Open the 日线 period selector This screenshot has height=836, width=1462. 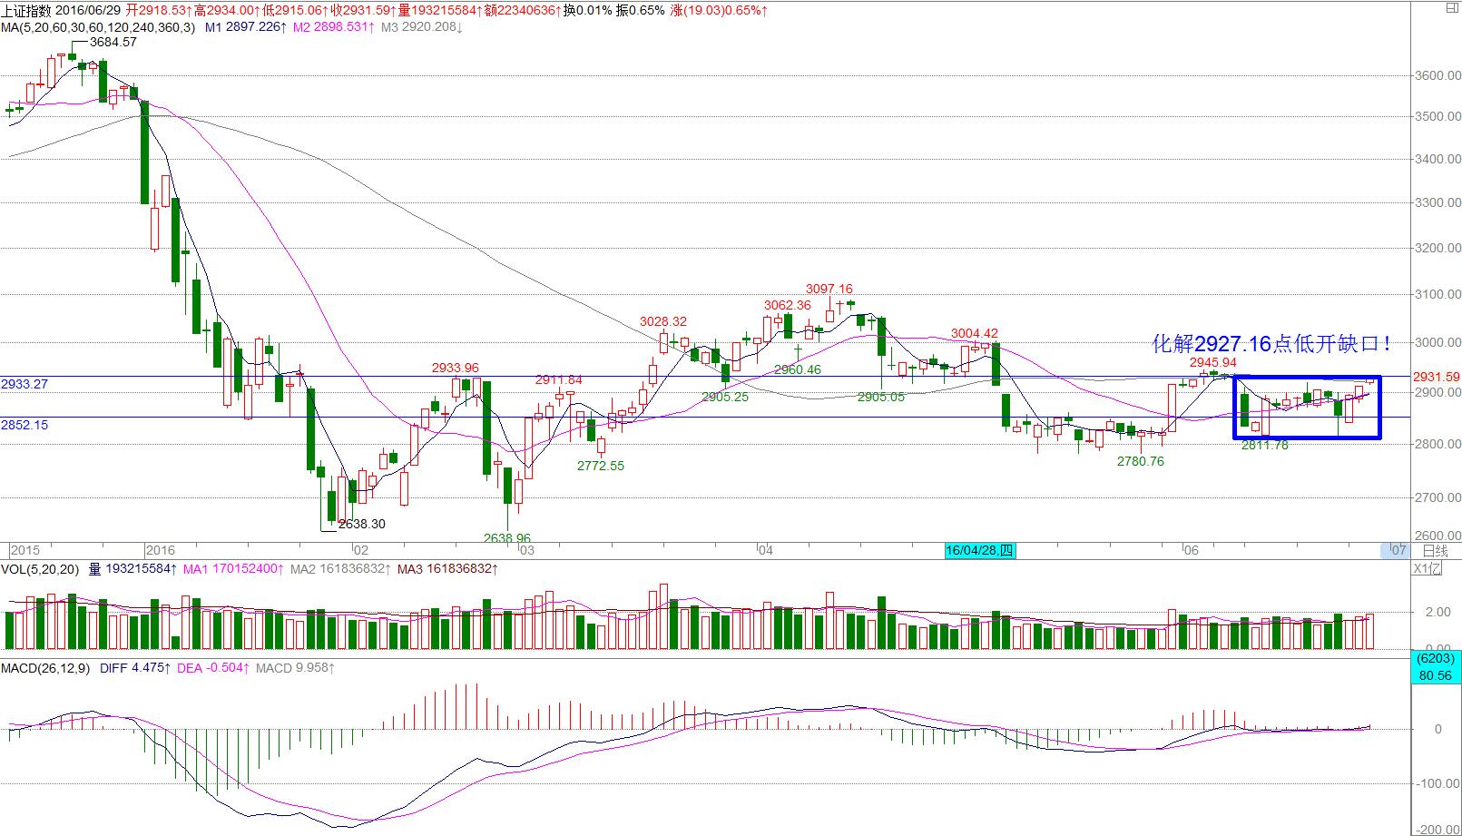pos(1435,550)
